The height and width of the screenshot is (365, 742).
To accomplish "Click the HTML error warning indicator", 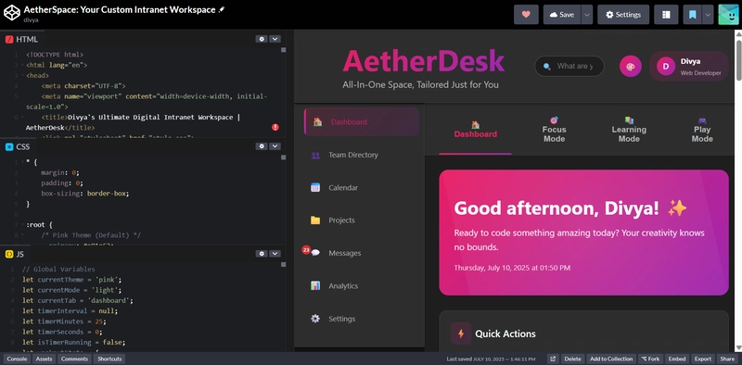I will coord(275,127).
